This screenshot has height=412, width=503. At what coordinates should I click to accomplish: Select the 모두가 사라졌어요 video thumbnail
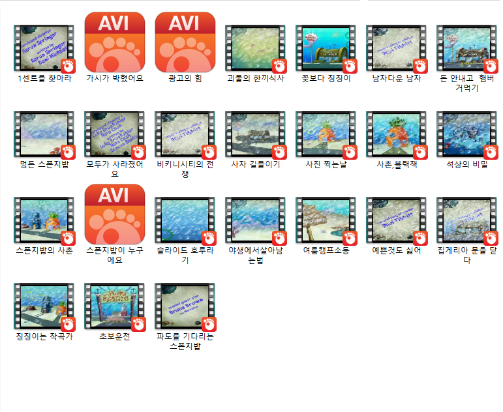coord(115,134)
